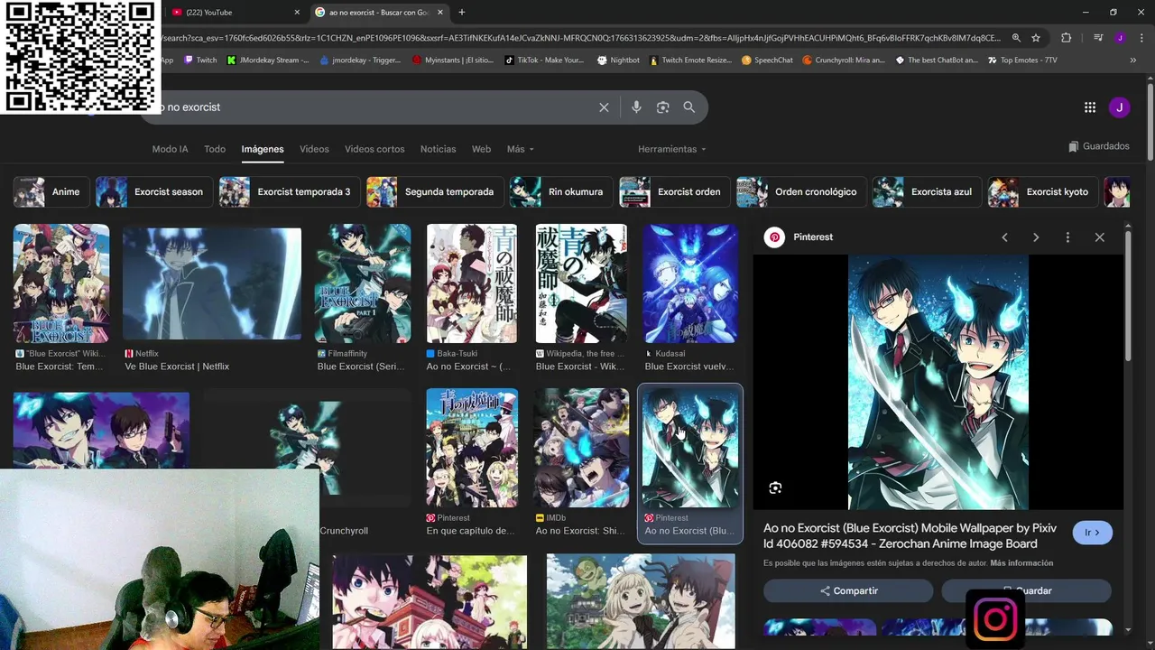
Task: Open Filmaffinity Blue Exorcist thumbnail
Action: tap(363, 283)
